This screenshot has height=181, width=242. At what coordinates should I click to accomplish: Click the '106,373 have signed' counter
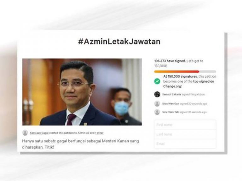click(x=170, y=61)
